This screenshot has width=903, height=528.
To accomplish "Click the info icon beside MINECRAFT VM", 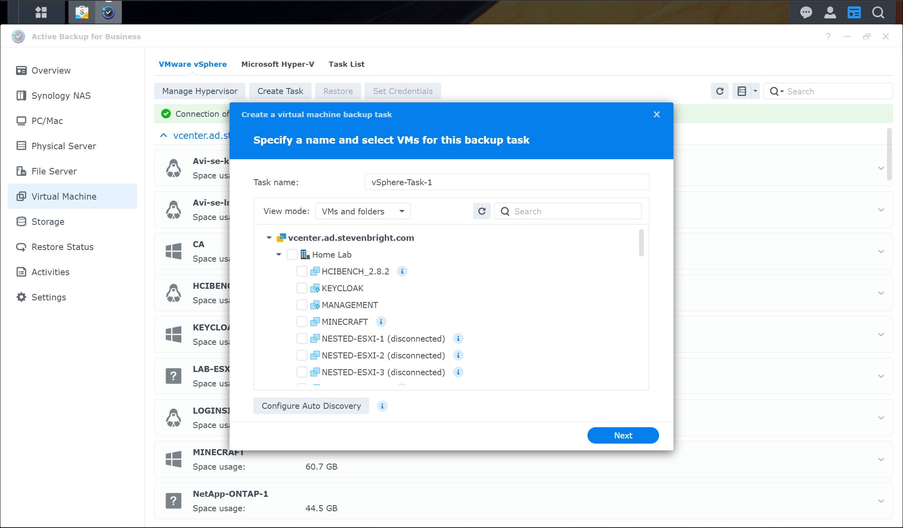I will click(x=381, y=322).
